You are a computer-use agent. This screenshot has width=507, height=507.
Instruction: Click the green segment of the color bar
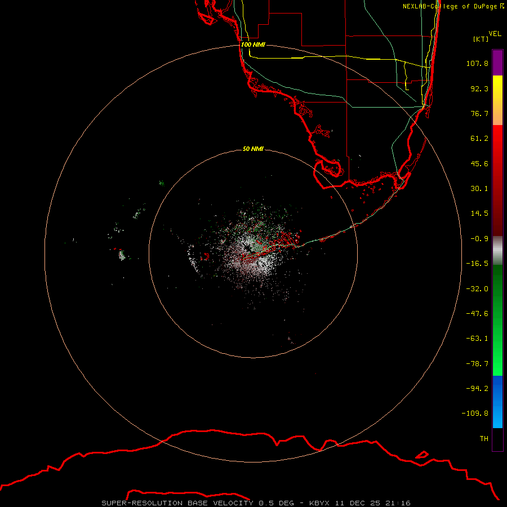(x=497, y=320)
